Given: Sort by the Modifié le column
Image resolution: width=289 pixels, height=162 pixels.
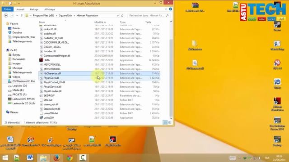Looking at the screenshot, I should point(100,22).
